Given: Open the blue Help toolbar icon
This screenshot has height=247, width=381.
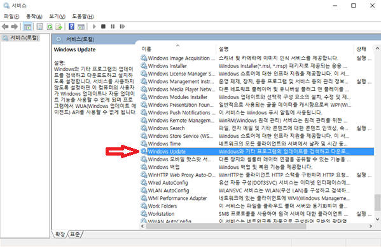Looking at the screenshot, I should pyautogui.click(x=71, y=27).
